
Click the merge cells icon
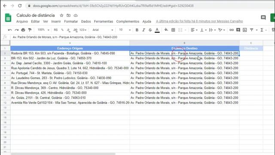[x=180, y=30]
